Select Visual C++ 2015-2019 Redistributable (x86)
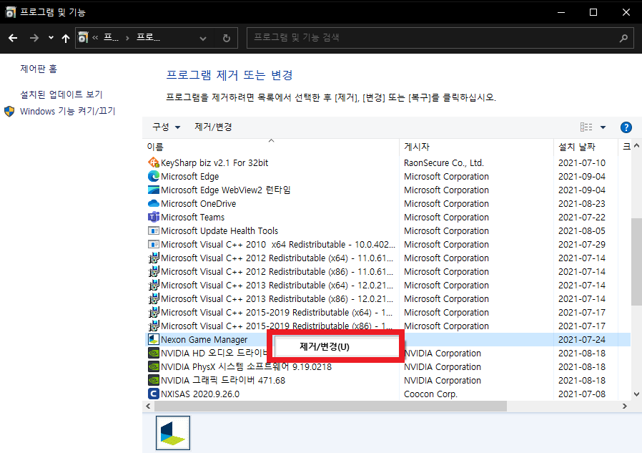This screenshot has height=453, width=642. click(x=277, y=326)
